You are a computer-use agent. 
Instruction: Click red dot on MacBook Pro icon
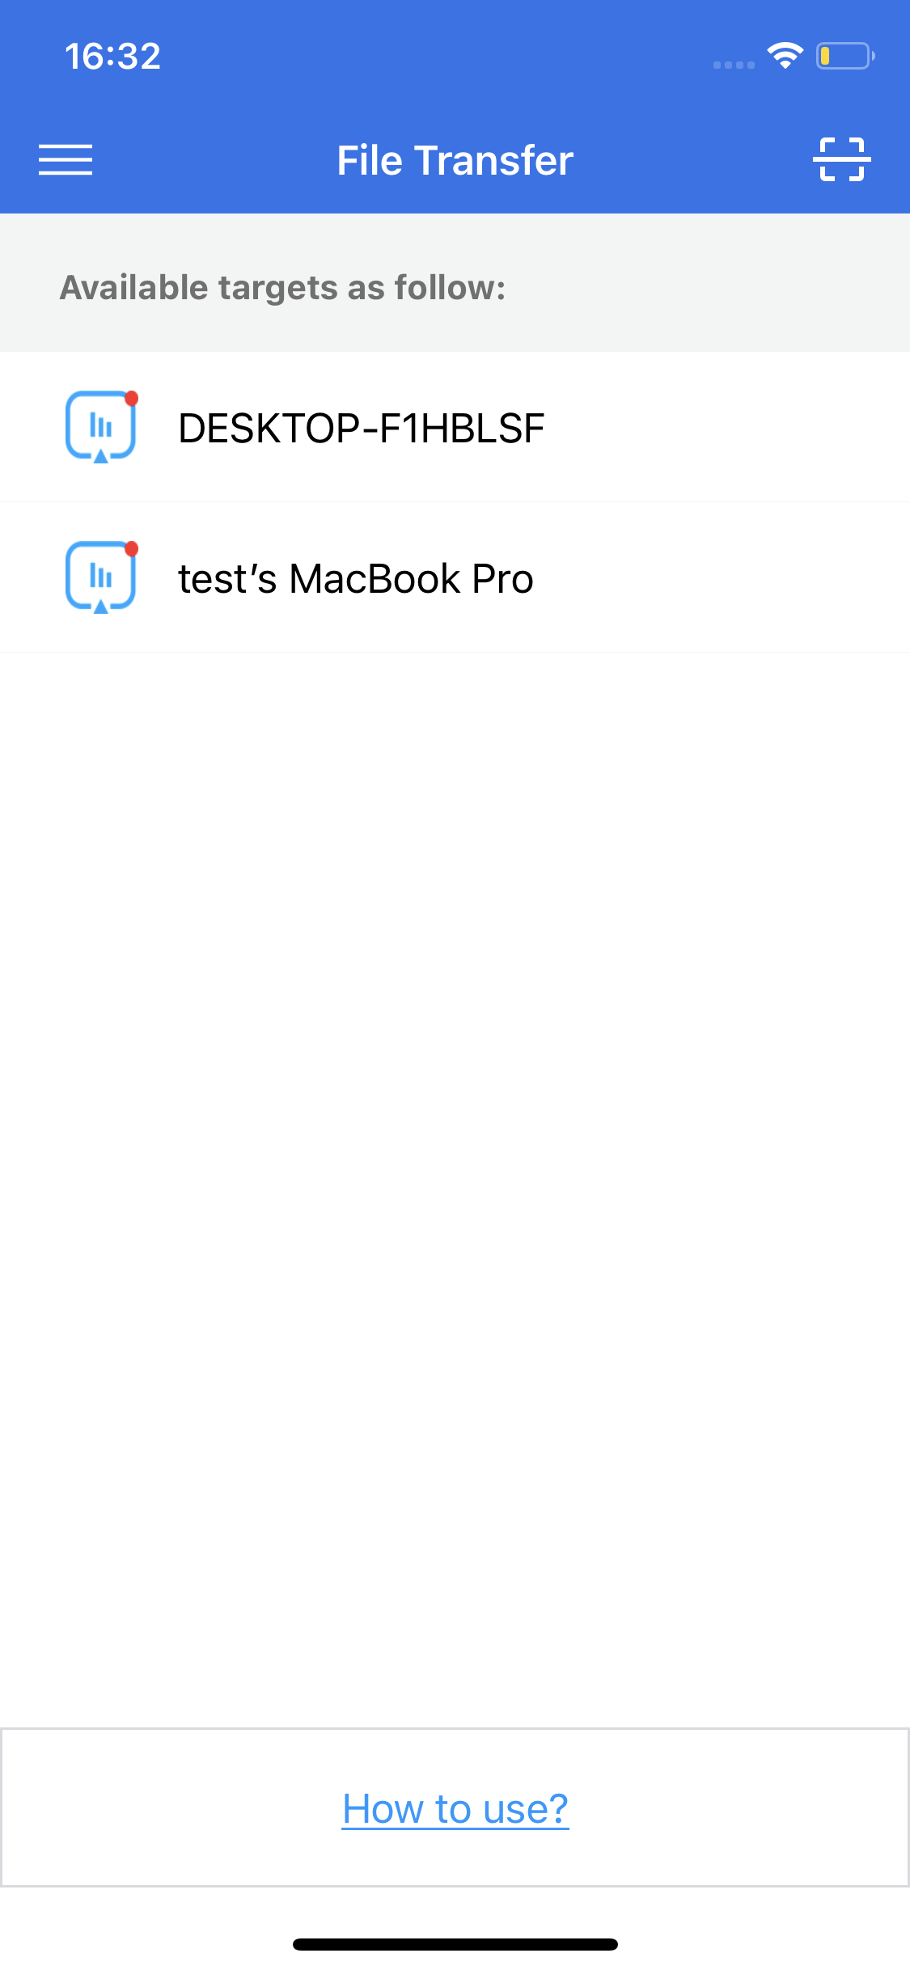coord(132,548)
